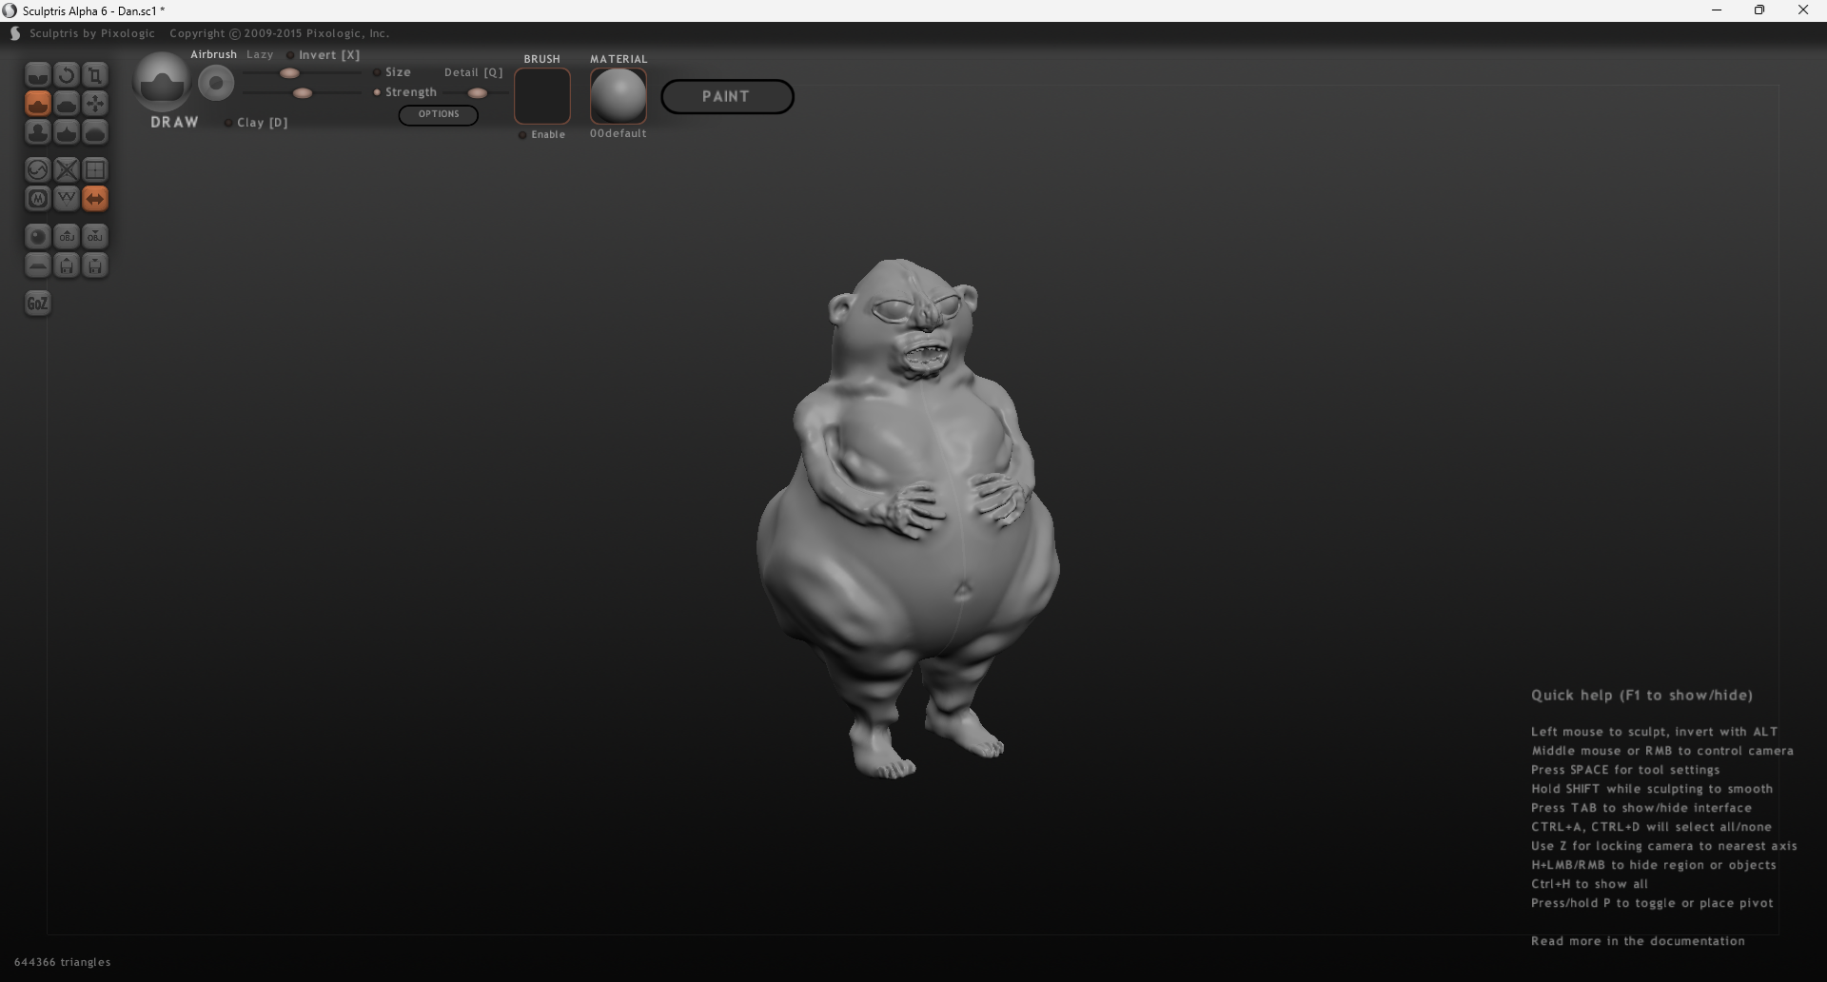Select the Crease sculpting tool

[x=38, y=75]
